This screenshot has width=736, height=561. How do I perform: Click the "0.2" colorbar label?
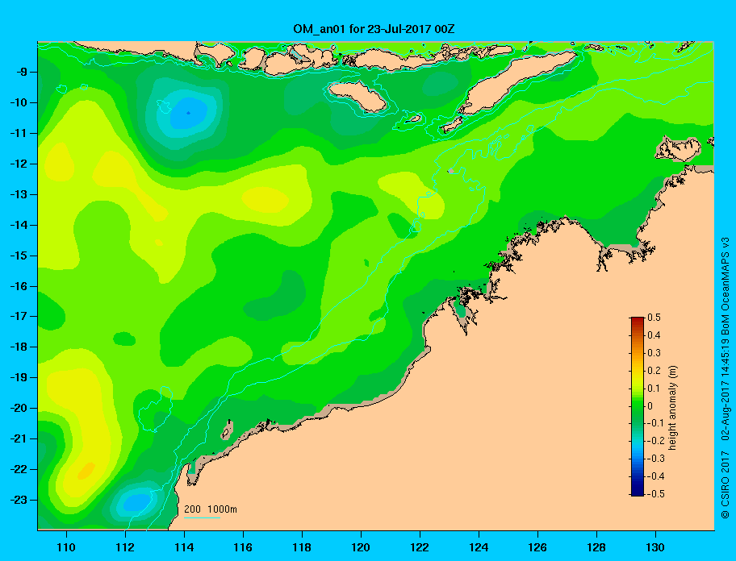click(654, 371)
